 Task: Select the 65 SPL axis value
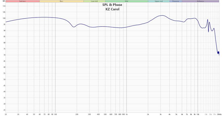(4, 61)
